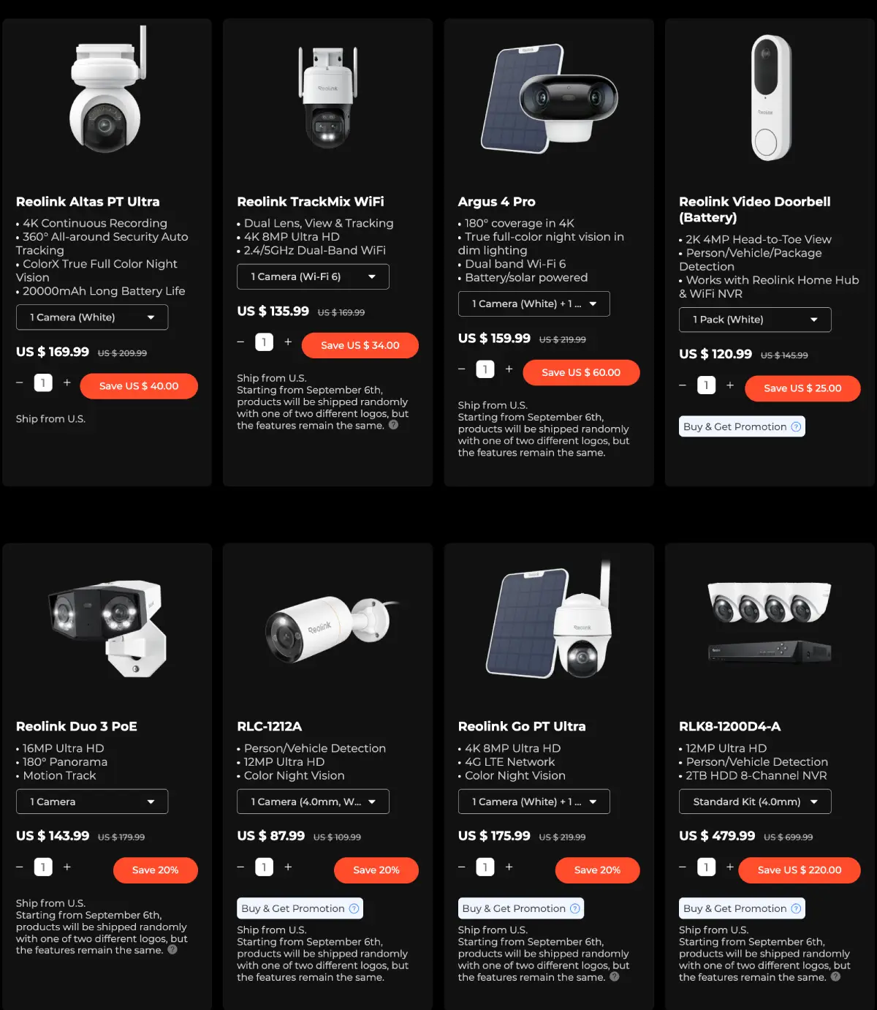
Task: Decrease quantity for RLK8-1200D4-A kit
Action: click(683, 867)
